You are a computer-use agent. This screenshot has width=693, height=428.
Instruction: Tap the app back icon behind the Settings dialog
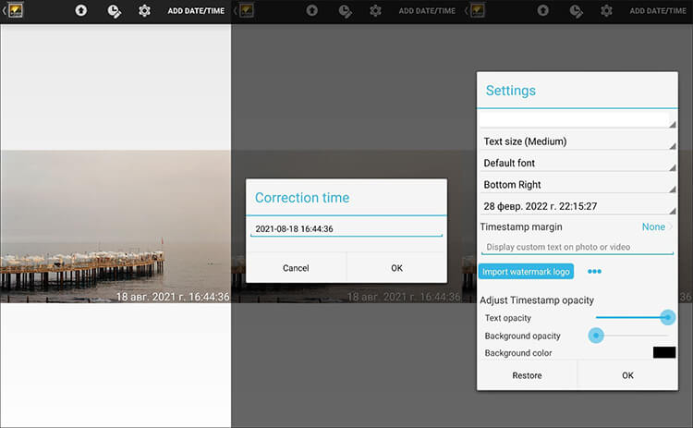(x=475, y=10)
